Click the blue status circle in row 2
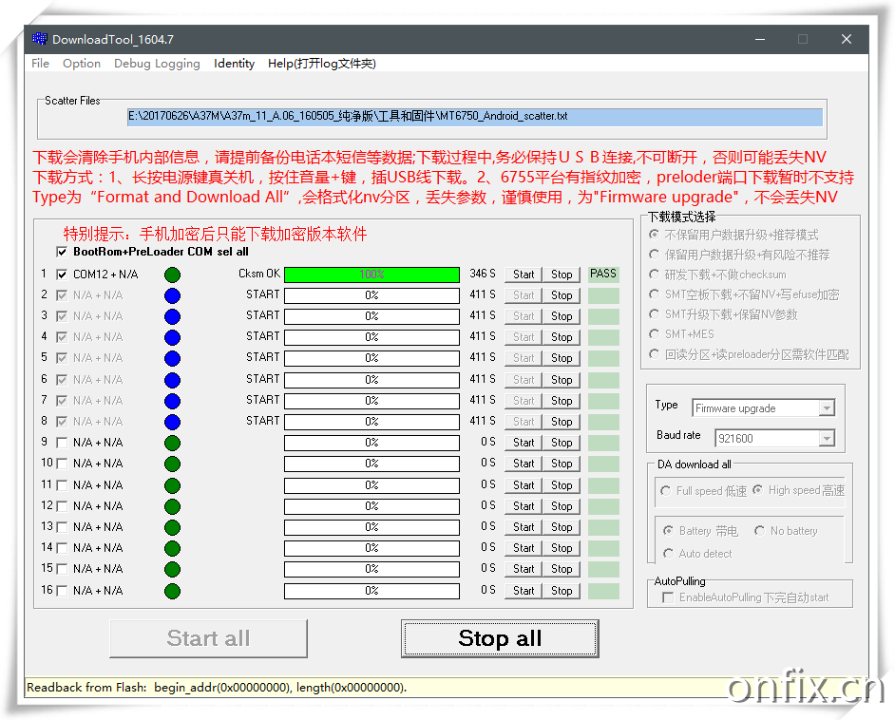Image resolution: width=895 pixels, height=720 pixels. click(x=172, y=295)
